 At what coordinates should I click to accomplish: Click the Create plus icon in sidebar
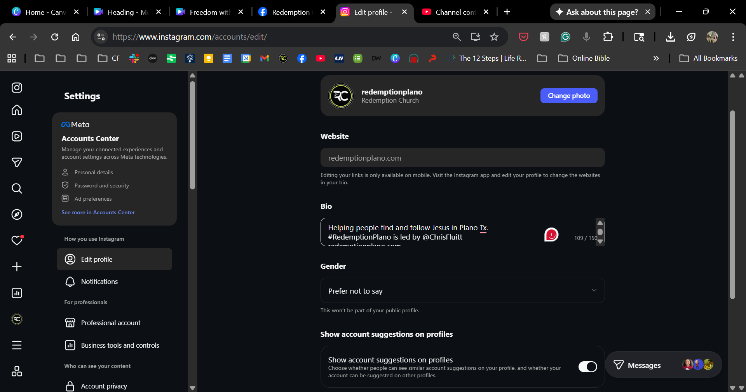[17, 266]
